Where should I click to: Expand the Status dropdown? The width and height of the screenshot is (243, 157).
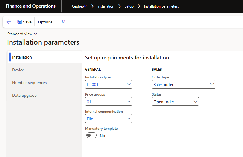point(196,102)
